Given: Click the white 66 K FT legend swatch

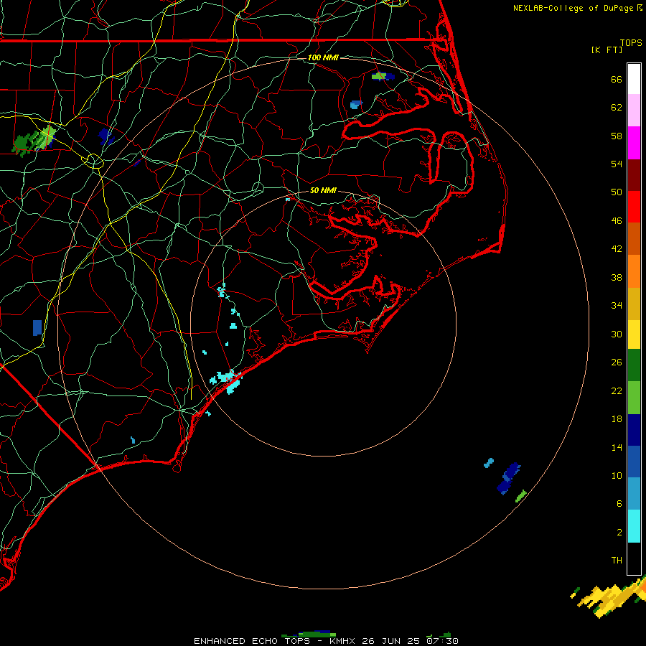Looking at the screenshot, I should pos(634,79).
